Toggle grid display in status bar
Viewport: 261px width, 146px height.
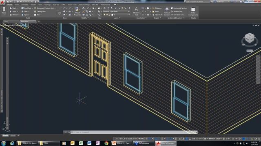147,139
